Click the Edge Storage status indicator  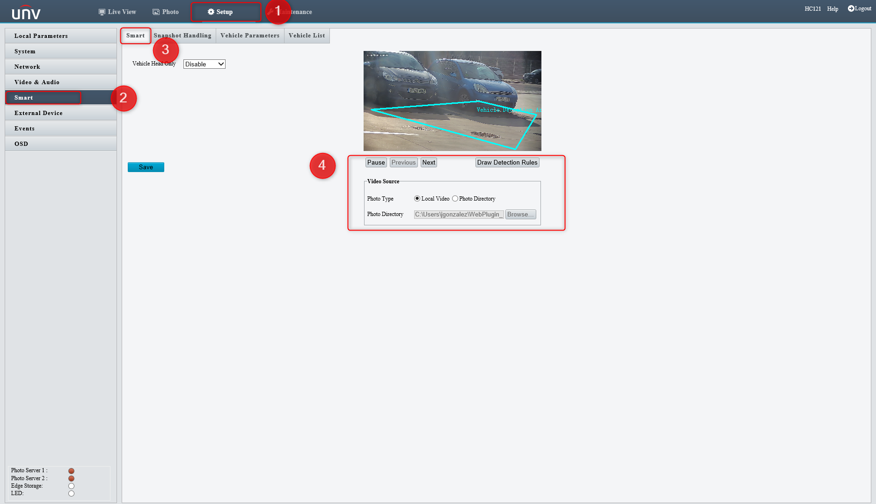[x=71, y=485]
